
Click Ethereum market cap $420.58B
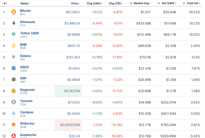(143, 23)
